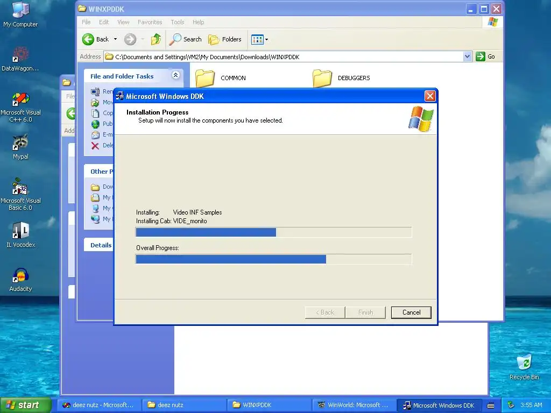Click the disabled Finish button in installer
Screen dimensions: 551x413
pos(365,312)
